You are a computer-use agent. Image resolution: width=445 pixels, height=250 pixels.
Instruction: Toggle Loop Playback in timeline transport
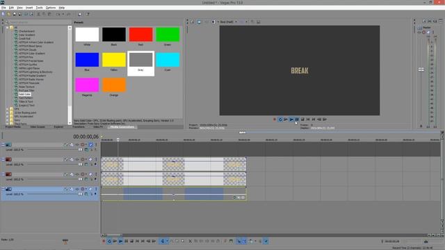110,241
